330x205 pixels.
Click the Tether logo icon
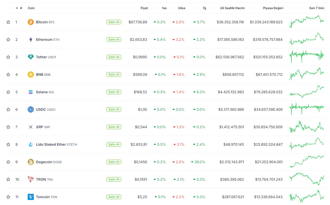[x=30, y=57]
